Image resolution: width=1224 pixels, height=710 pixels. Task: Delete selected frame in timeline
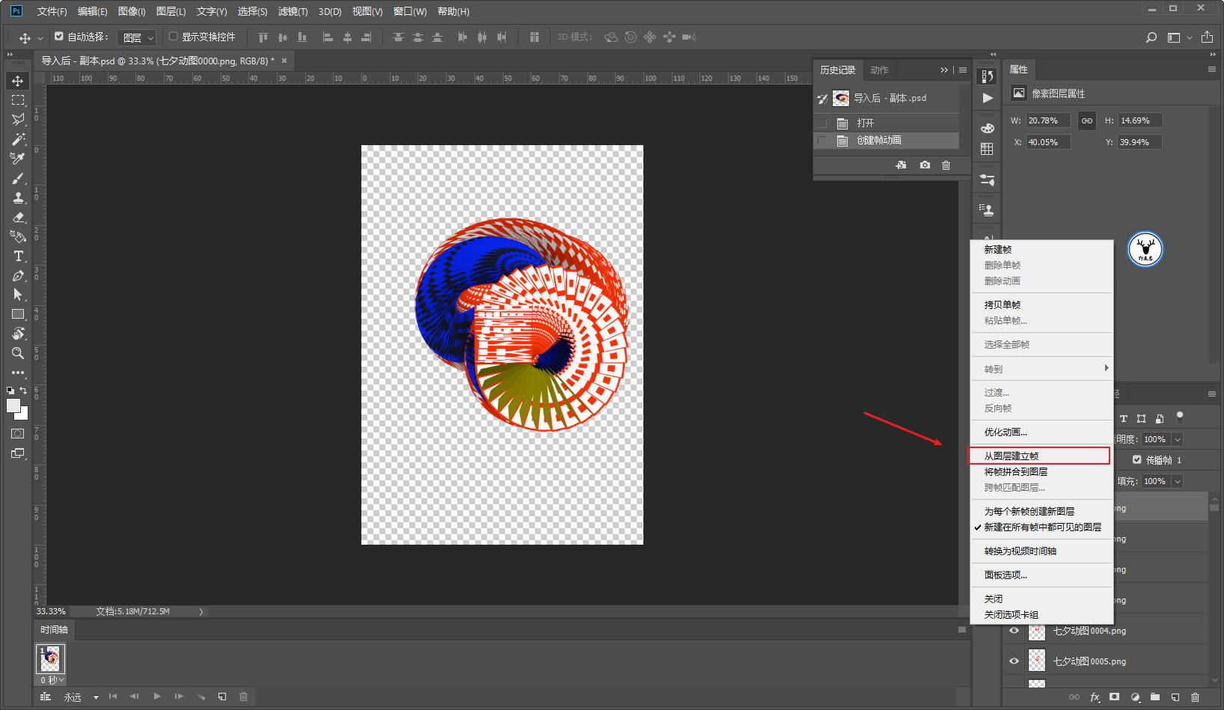click(x=243, y=697)
